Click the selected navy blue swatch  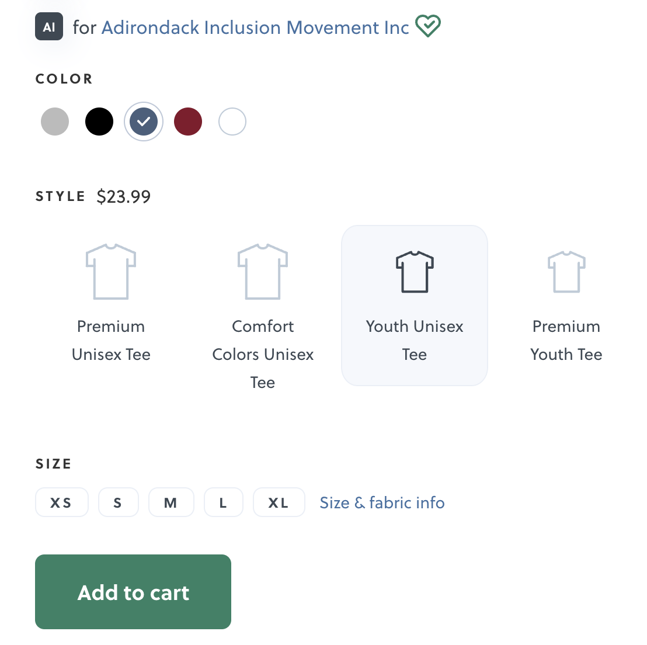[144, 122]
